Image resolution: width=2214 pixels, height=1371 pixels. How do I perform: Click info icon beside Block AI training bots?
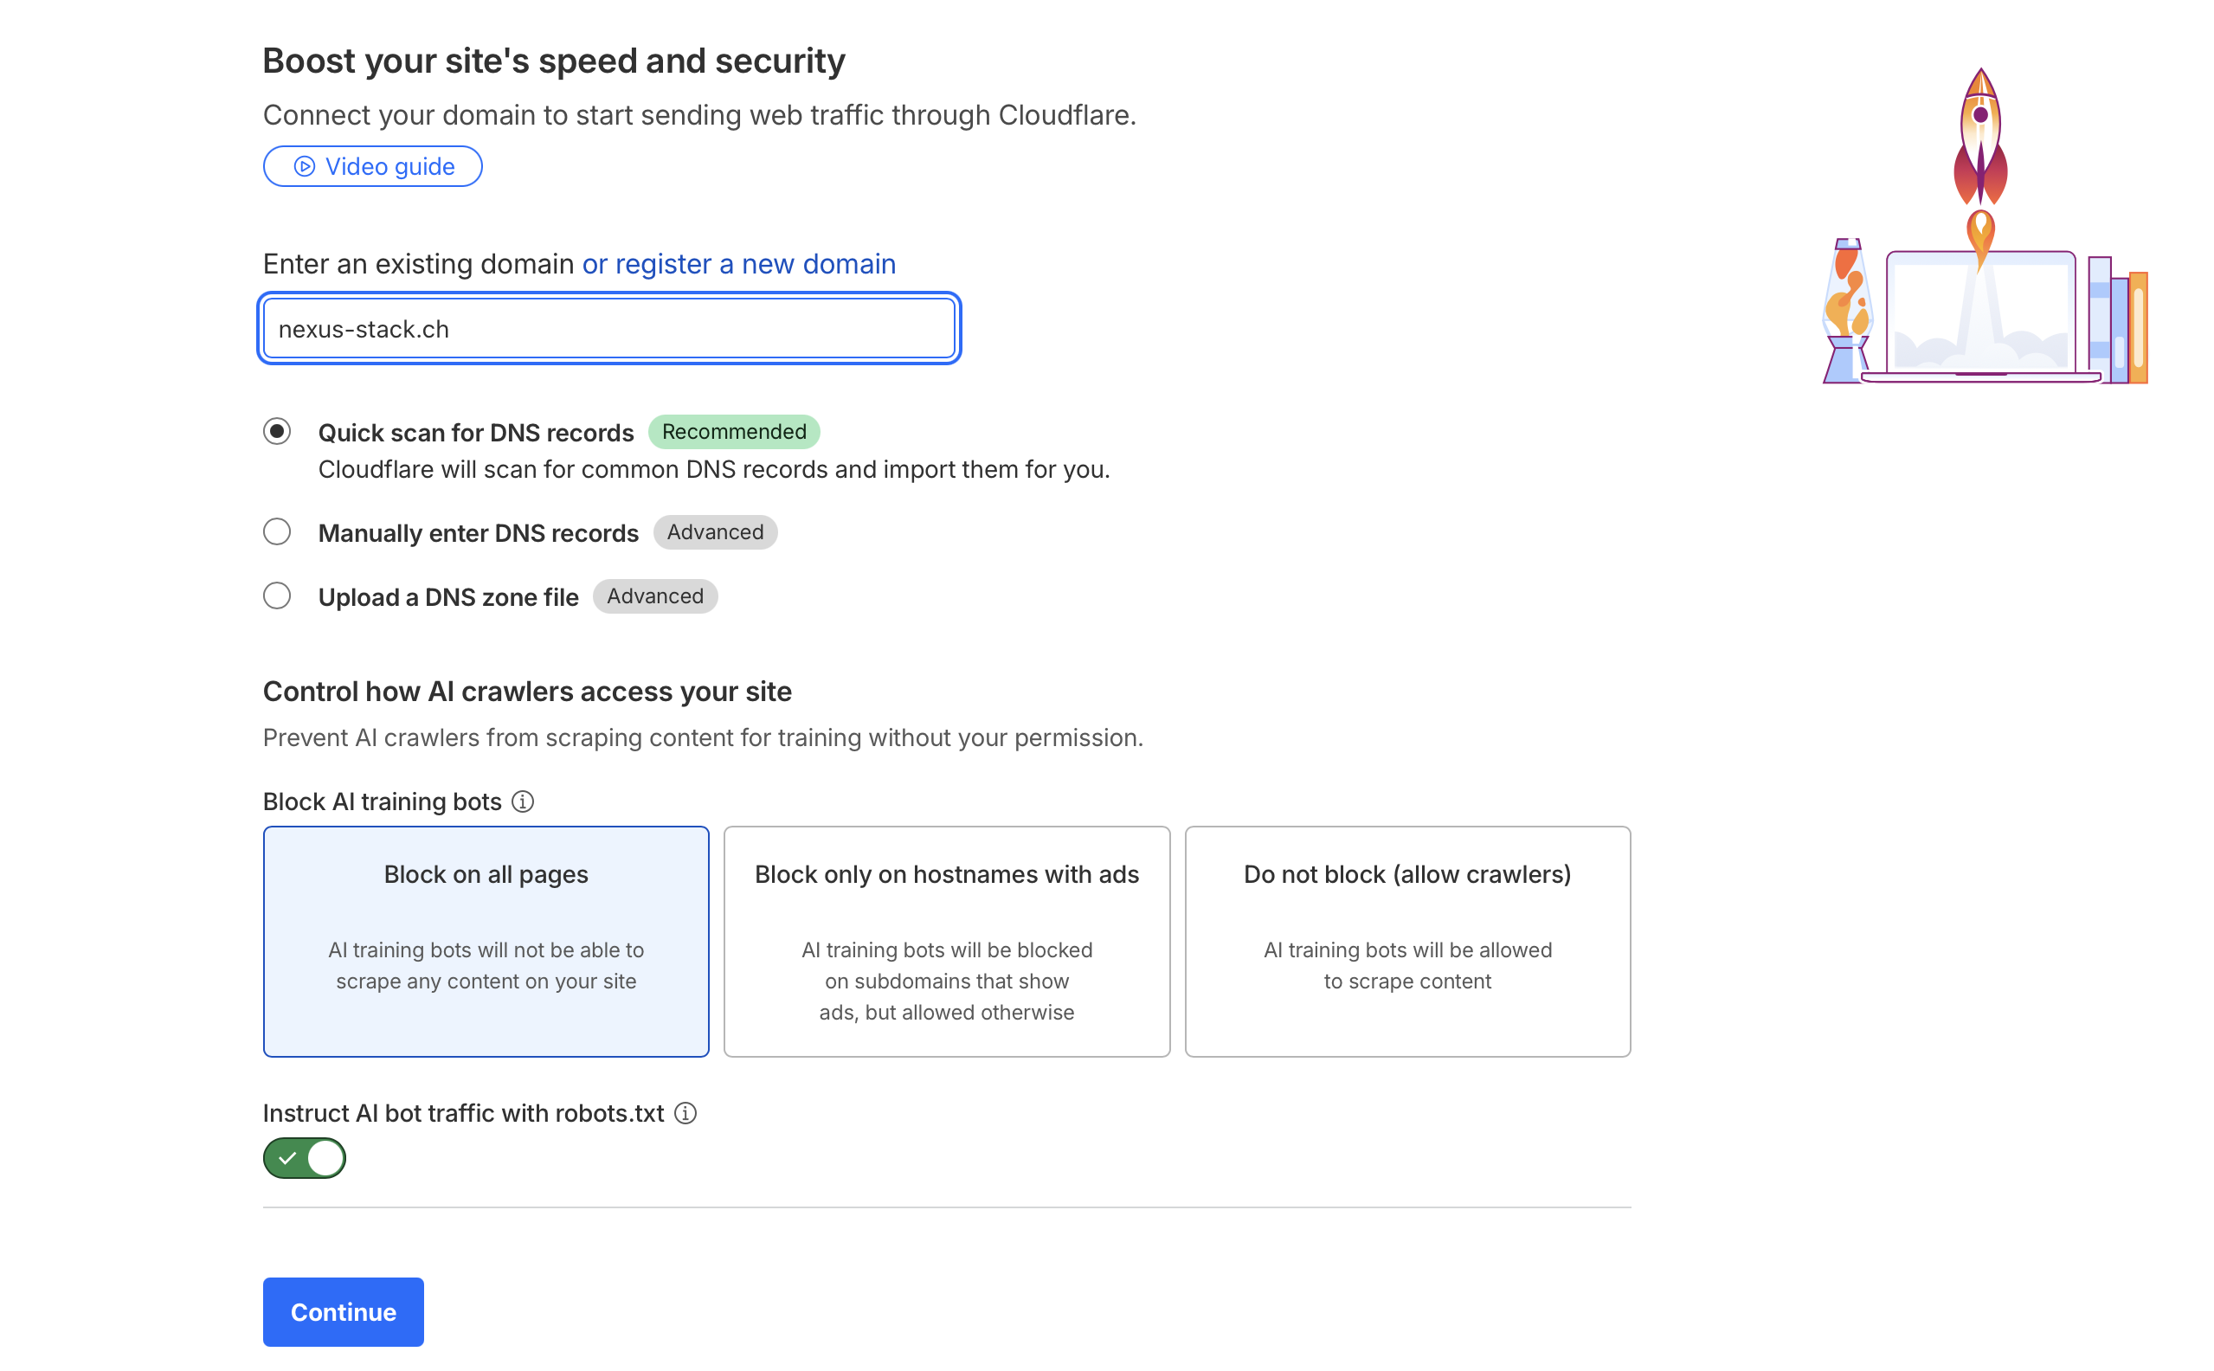coord(523,801)
